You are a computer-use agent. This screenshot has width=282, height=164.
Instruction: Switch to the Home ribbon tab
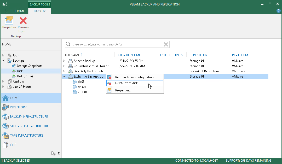[x=20, y=11]
